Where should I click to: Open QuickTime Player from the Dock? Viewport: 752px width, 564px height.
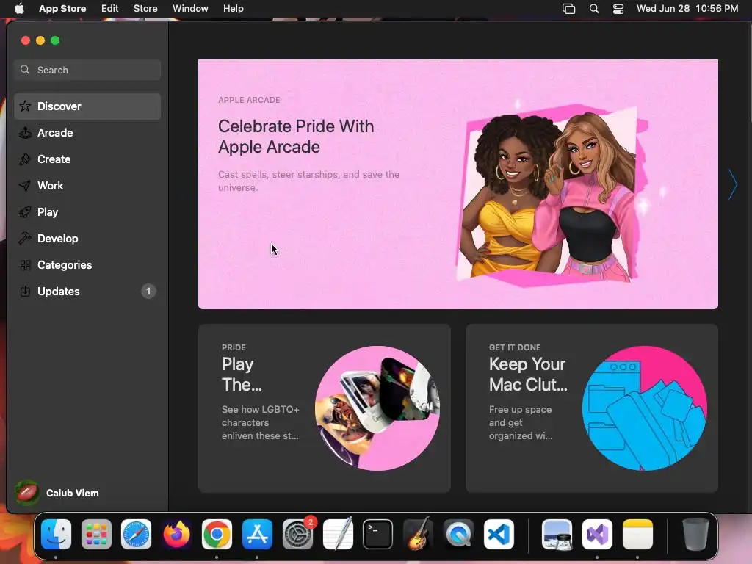(x=458, y=534)
